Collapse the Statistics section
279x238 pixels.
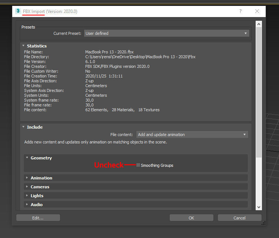23,46
